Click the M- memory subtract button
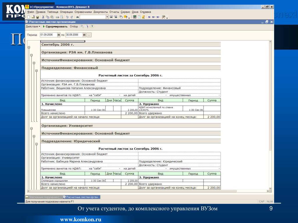The width and height of the screenshot is (298, 223). click(158, 17)
